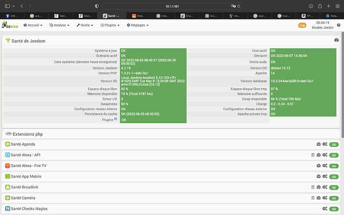Viewport: 344px width, 215px height.
Task: Open a new tab with the plus icon
Action: coord(329,6)
